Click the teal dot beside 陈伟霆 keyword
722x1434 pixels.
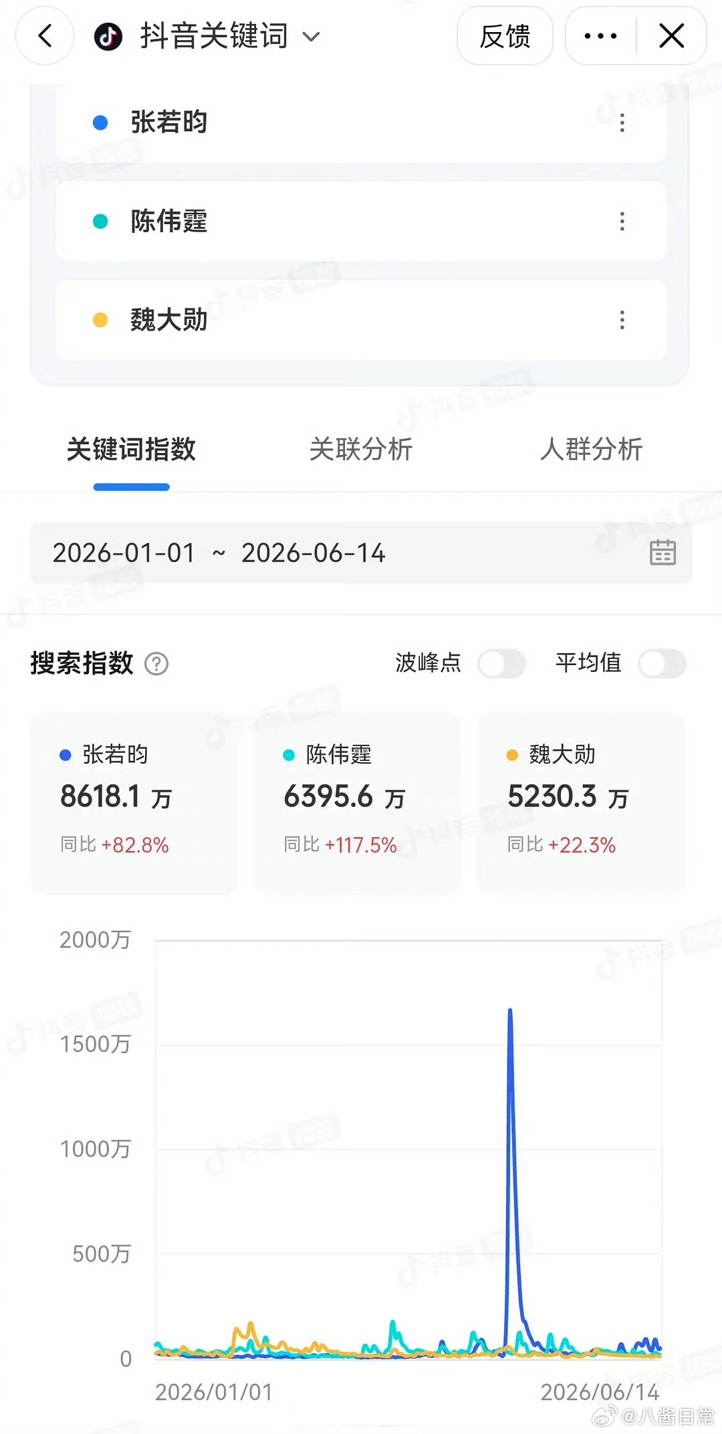point(100,221)
